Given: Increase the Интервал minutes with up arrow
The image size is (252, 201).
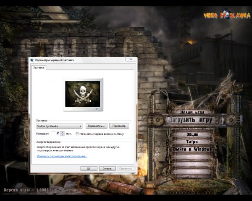Looking at the screenshot, I should coord(62,132).
